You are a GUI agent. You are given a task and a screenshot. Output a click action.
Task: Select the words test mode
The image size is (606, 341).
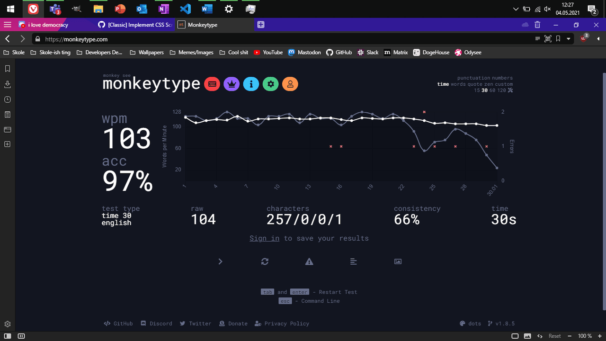point(459,84)
